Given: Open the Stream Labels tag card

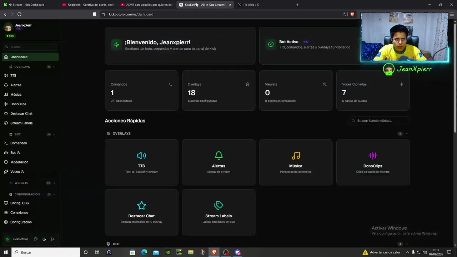Looking at the screenshot, I should [219, 212].
